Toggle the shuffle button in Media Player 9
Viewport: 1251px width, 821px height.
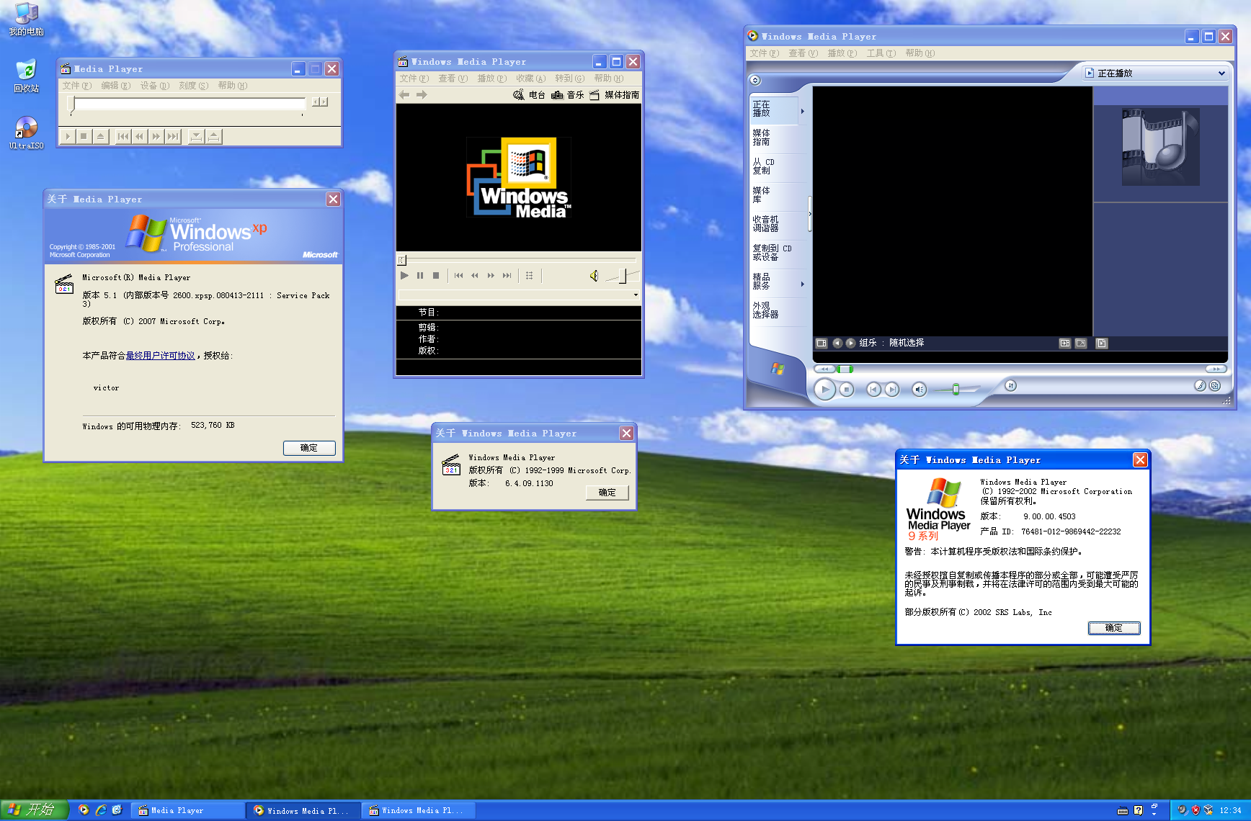pos(1010,386)
